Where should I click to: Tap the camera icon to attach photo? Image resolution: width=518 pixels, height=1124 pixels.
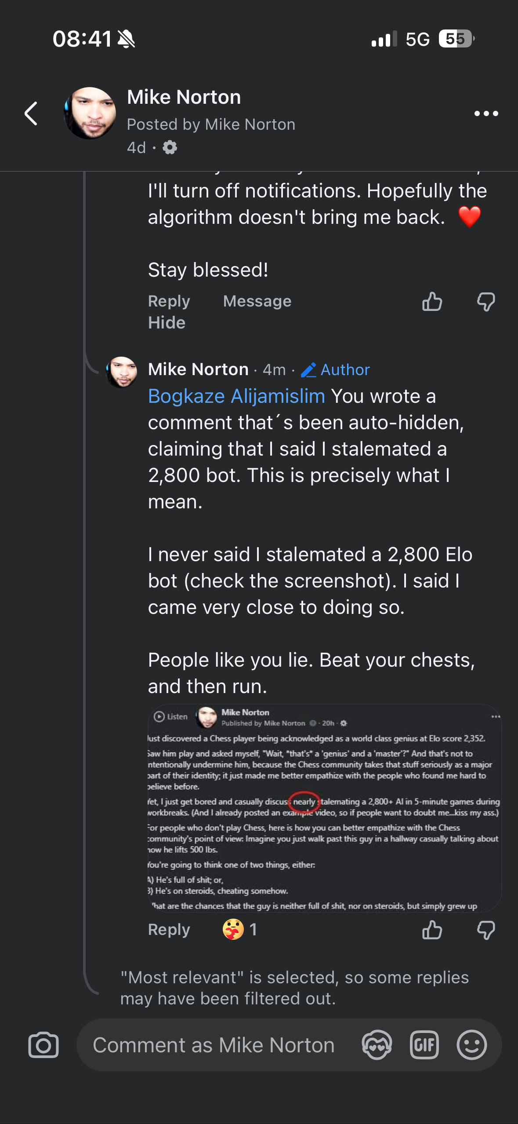[x=43, y=1045]
